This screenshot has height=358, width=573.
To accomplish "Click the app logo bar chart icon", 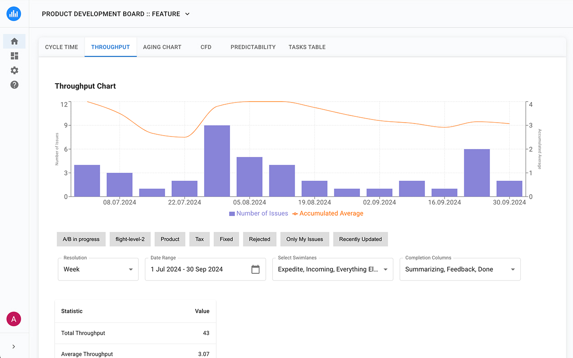I will [14, 13].
